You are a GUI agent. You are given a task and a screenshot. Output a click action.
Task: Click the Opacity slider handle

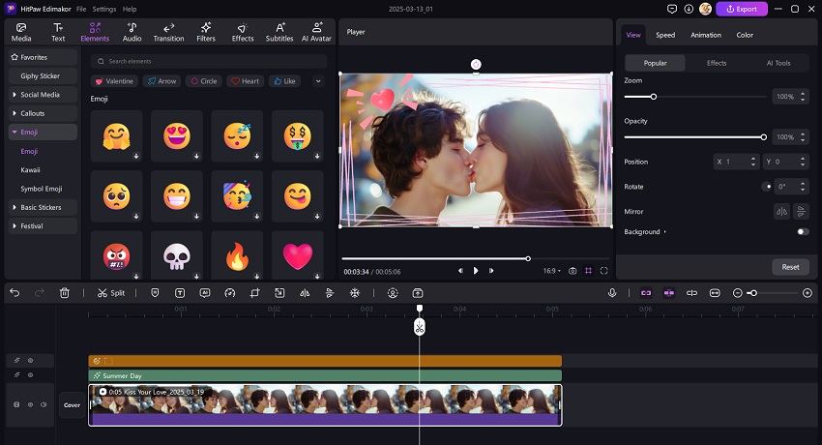coord(763,137)
